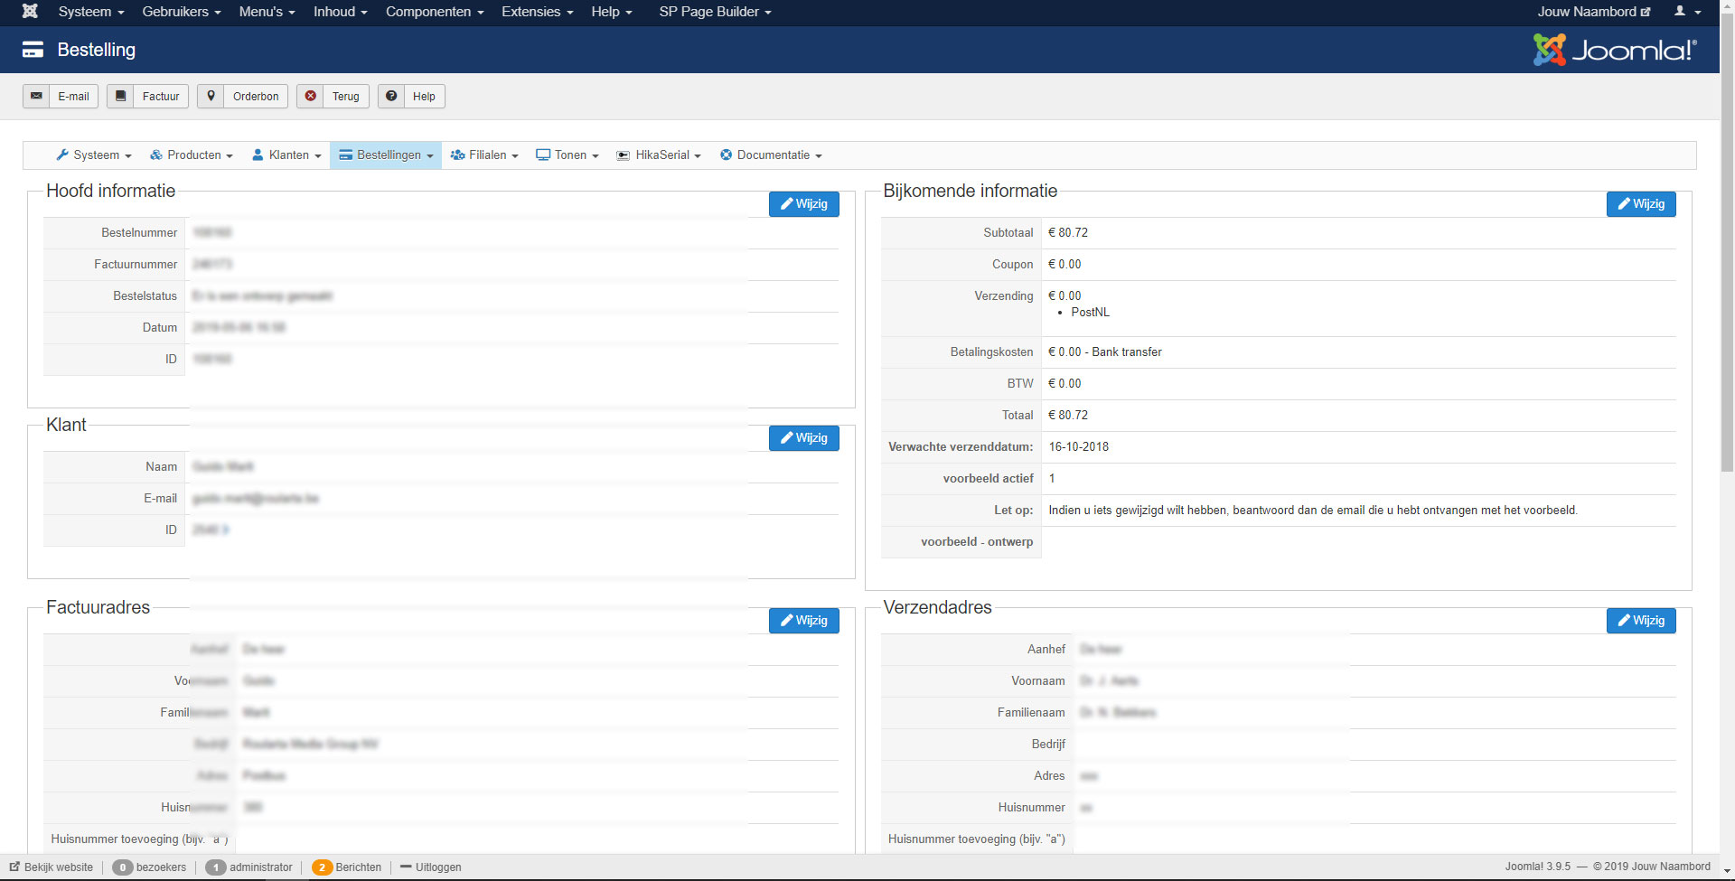Click the monitor icon beside Tonen
1735x881 pixels.
tap(543, 155)
